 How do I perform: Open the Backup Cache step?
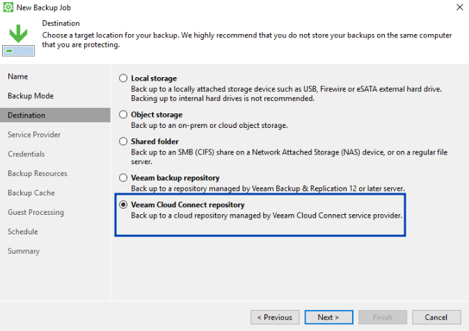[x=31, y=193]
